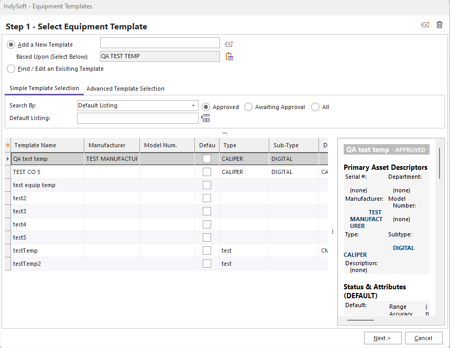450x348 pixels.
Task: Select the Simple Template Selection tab
Action: click(44, 88)
